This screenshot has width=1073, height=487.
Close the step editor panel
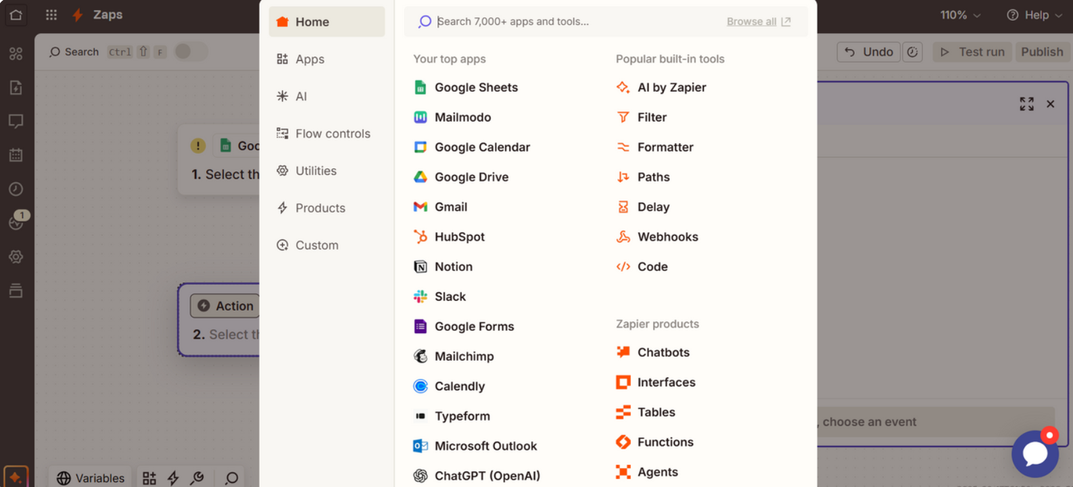tap(1050, 104)
